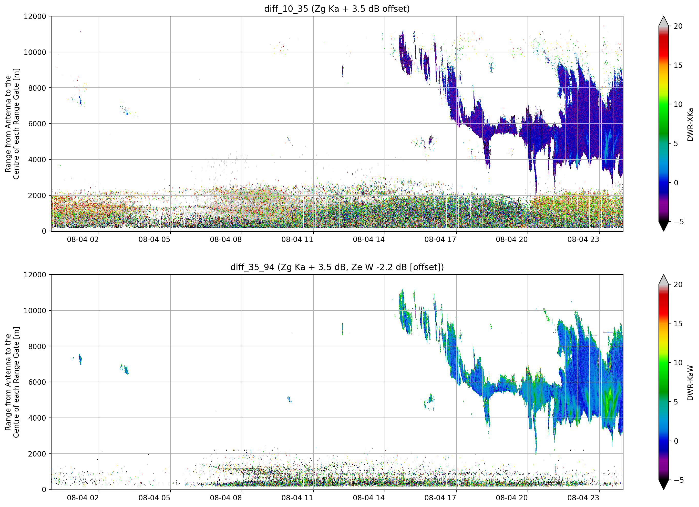
Task: Click the "5" tick on the DWR-KaW colorbar
Action: click(676, 402)
